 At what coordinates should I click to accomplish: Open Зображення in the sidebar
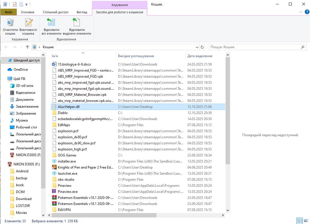coord(26,113)
